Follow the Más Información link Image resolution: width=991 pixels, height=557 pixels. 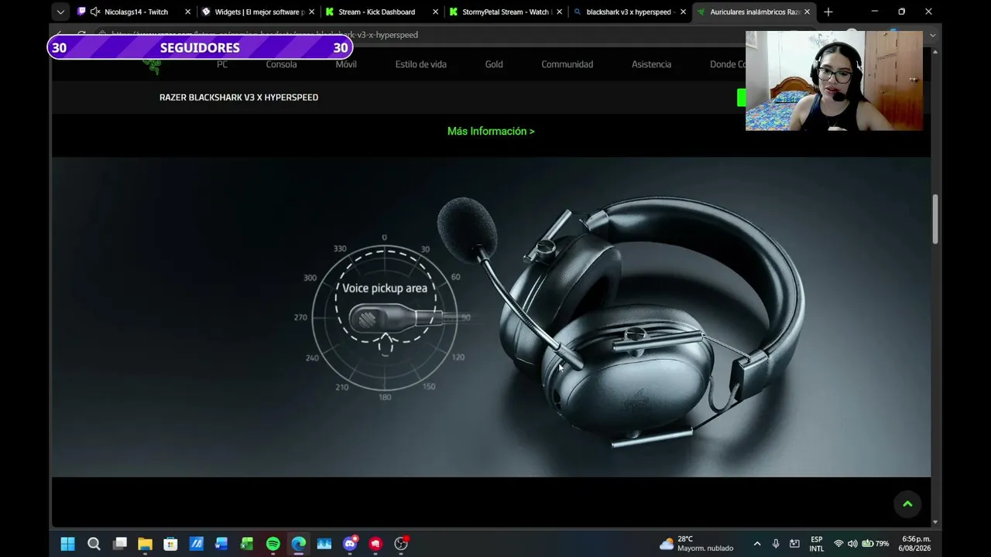(491, 132)
